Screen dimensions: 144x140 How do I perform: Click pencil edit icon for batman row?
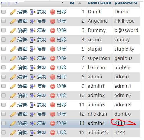tap(13, 68)
